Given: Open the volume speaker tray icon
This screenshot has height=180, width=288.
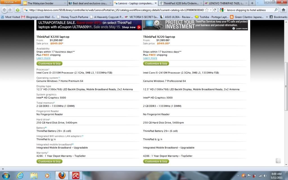Looking at the screenshot, I should (x=265, y=176).
